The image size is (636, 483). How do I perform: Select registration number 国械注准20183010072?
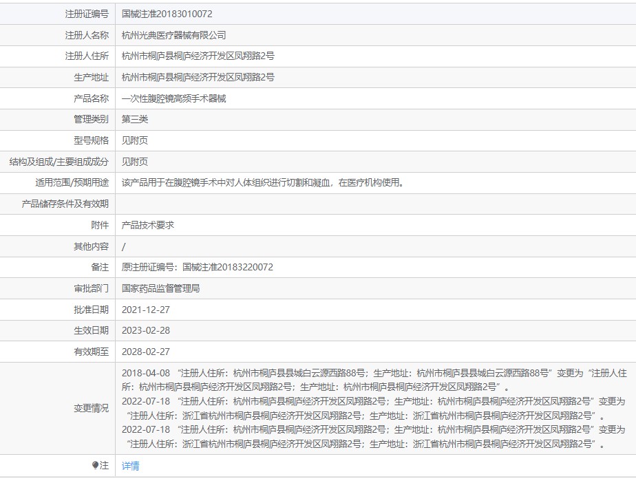coord(167,14)
